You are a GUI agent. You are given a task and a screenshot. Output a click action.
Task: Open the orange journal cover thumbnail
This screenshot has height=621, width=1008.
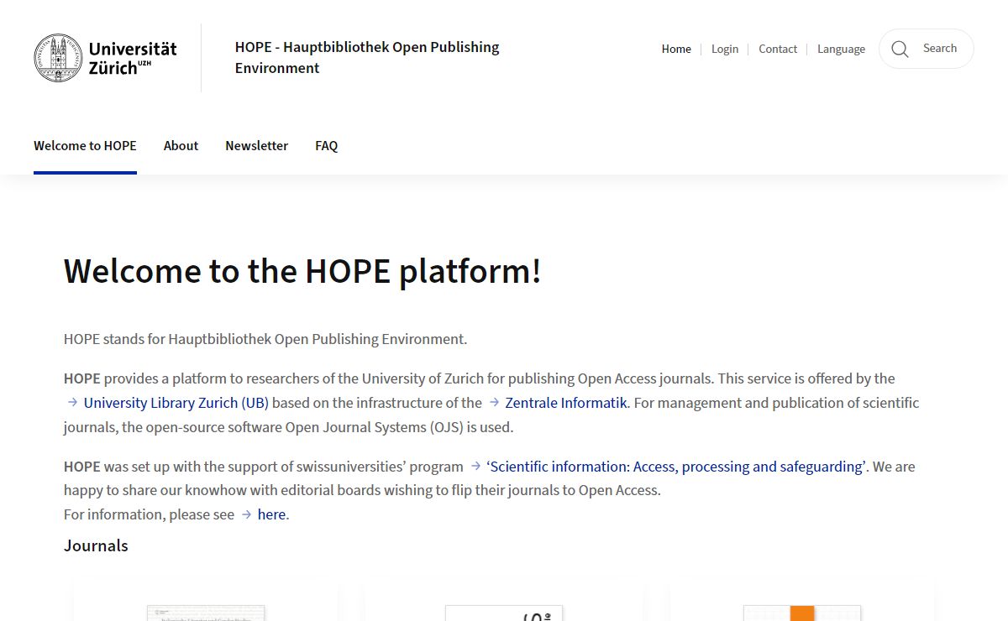[802, 613]
